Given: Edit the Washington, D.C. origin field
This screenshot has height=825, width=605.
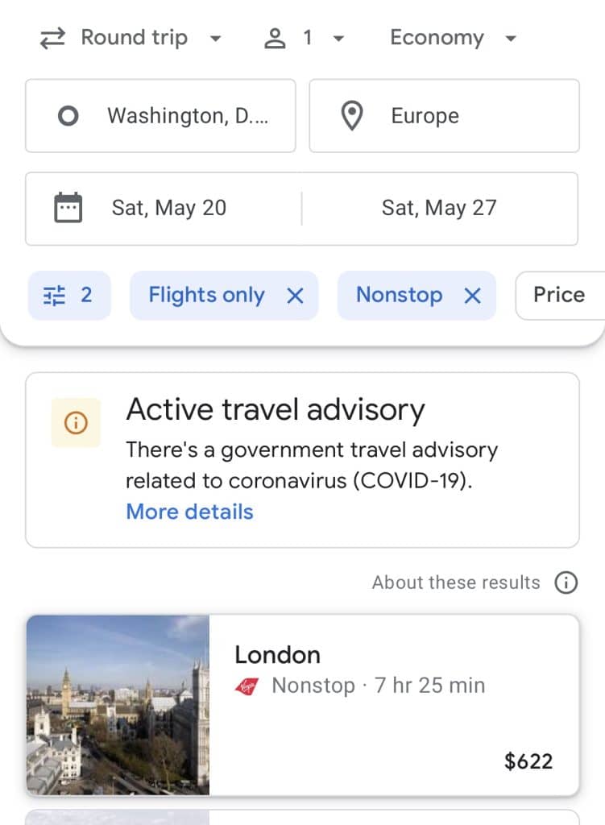Looking at the screenshot, I should [x=187, y=116].
